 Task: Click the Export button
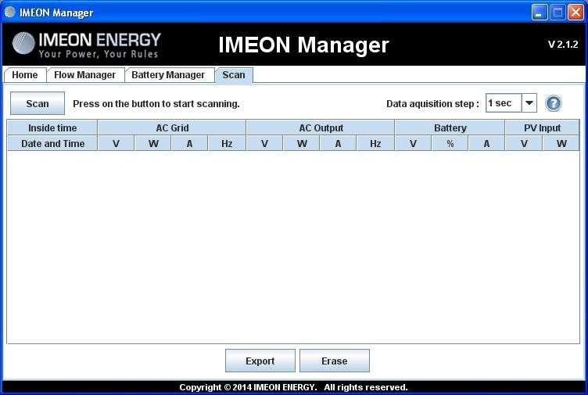tap(260, 361)
